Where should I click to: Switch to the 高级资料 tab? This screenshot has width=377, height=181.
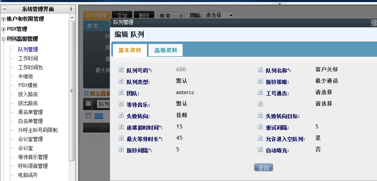click(x=166, y=50)
